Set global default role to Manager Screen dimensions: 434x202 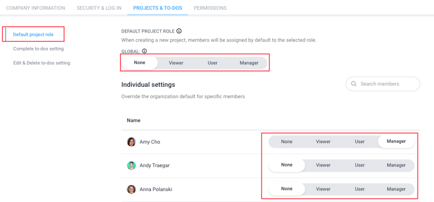click(249, 63)
